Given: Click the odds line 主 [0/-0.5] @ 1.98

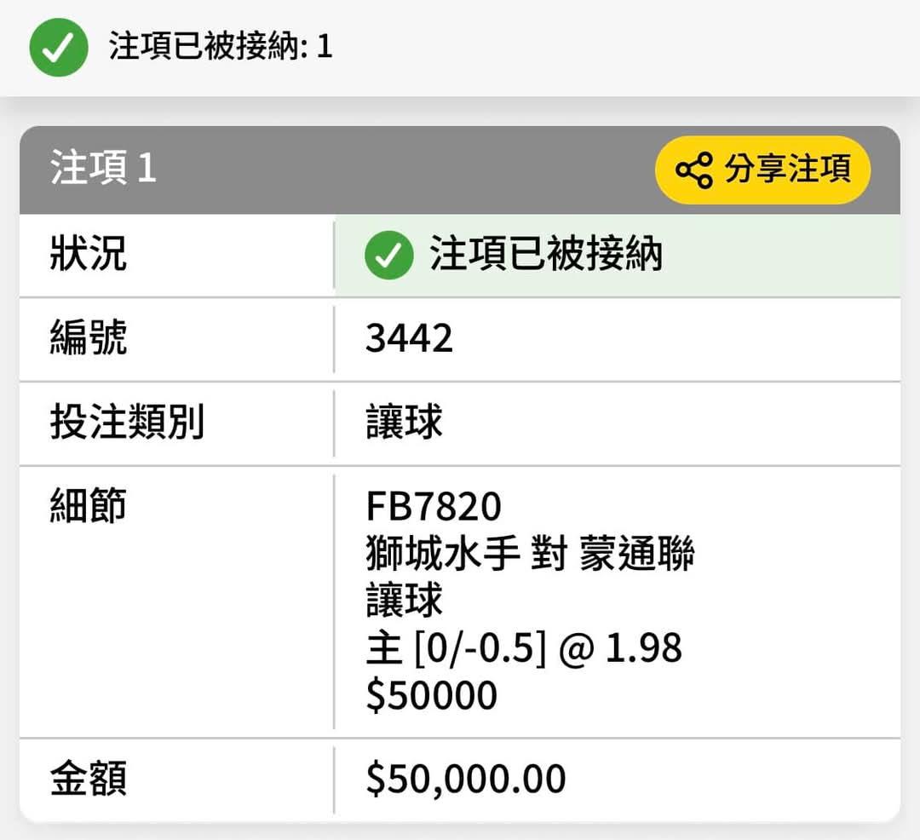Looking at the screenshot, I should point(524,648).
